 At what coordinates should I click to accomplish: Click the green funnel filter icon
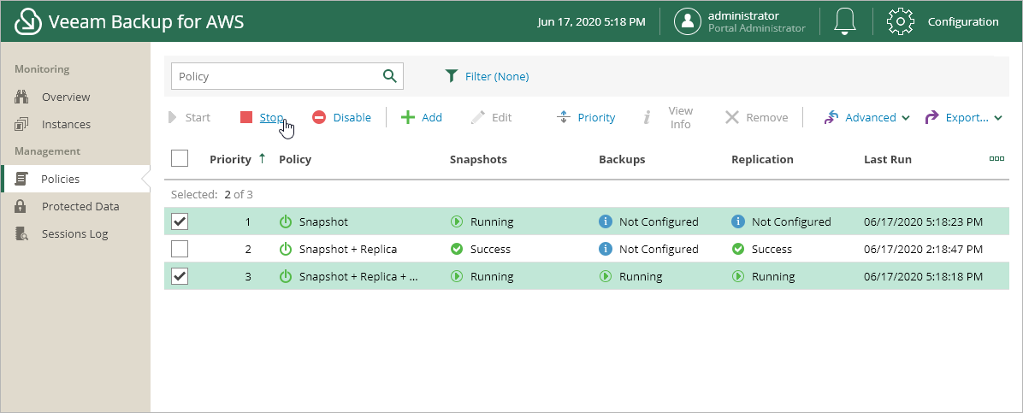click(x=451, y=76)
